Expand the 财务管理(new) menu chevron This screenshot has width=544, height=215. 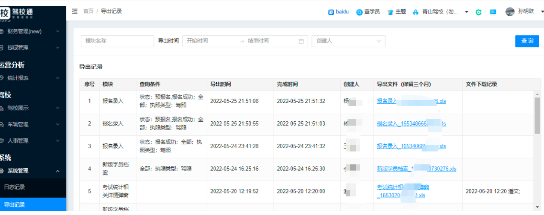tap(57, 32)
